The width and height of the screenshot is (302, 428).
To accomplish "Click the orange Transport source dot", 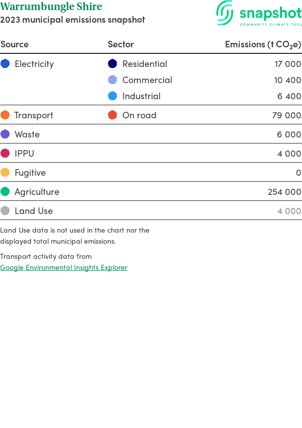I will point(5,115).
